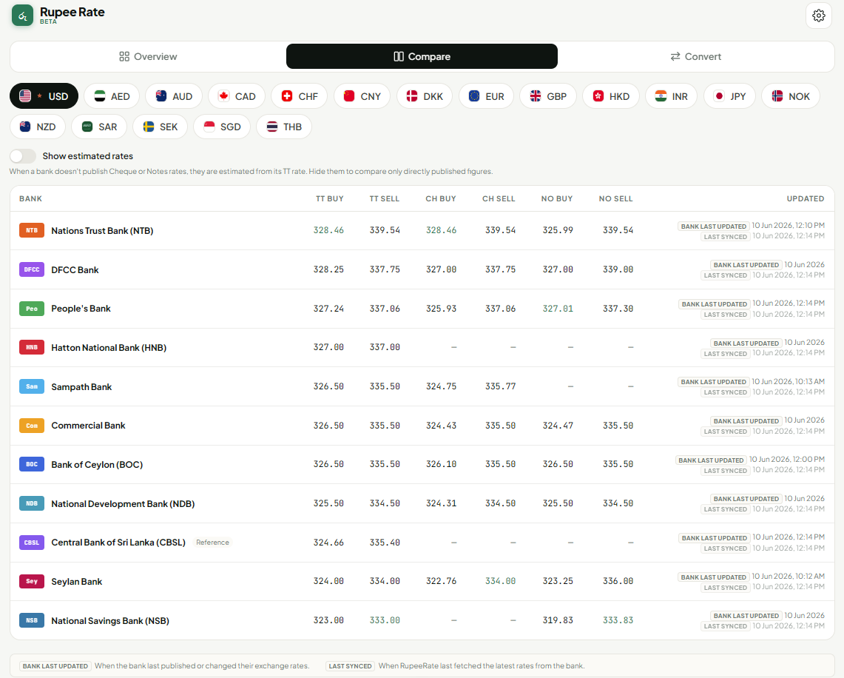
Task: Click NDB CH BUY value 324.31
Action: [441, 503]
